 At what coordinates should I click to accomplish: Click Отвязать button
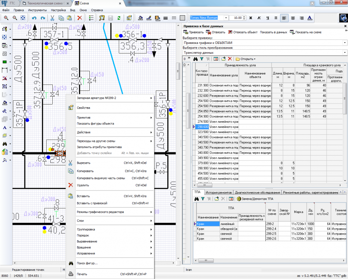point(216,32)
